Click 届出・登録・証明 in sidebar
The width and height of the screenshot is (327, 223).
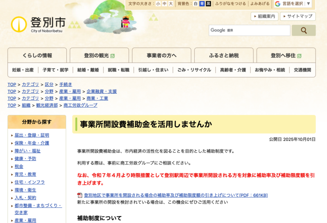[32, 135]
